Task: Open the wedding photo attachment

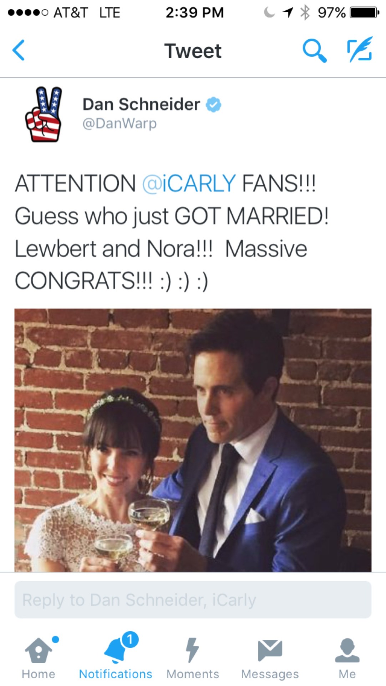Action: point(193,440)
